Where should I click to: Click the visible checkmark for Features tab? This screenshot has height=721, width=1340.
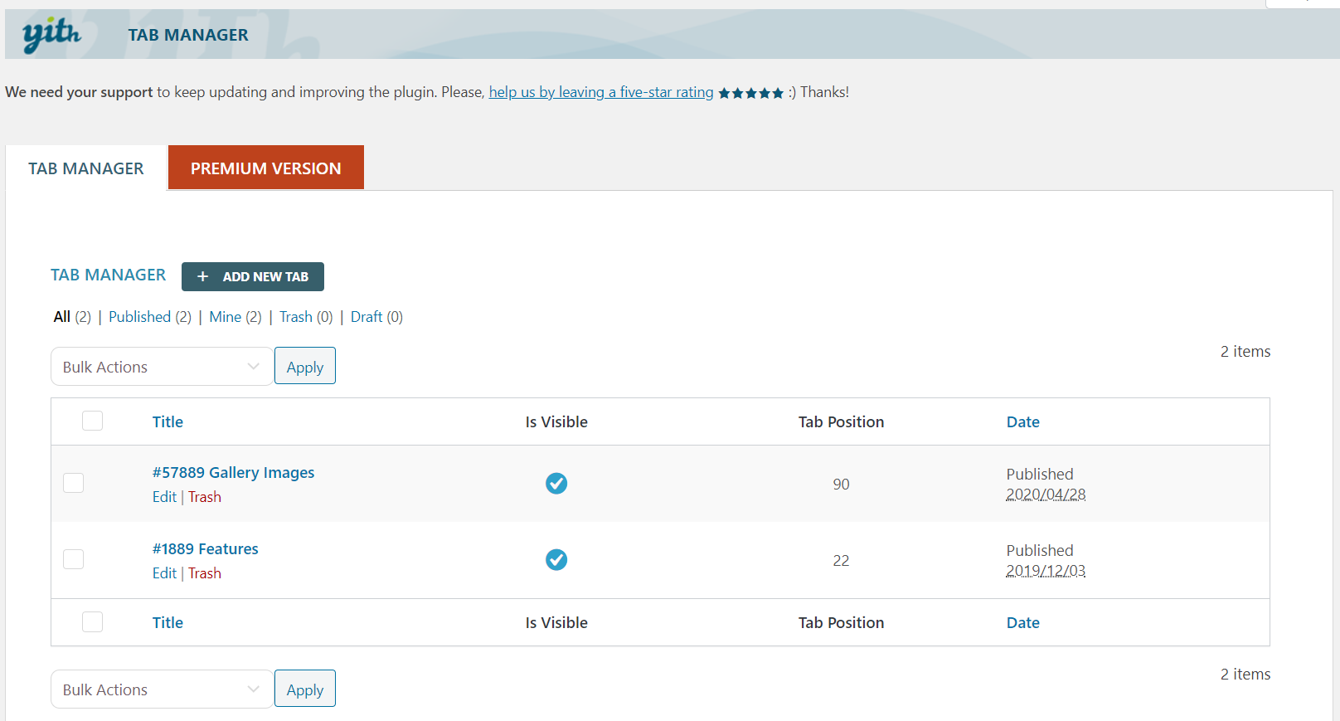[x=556, y=560]
